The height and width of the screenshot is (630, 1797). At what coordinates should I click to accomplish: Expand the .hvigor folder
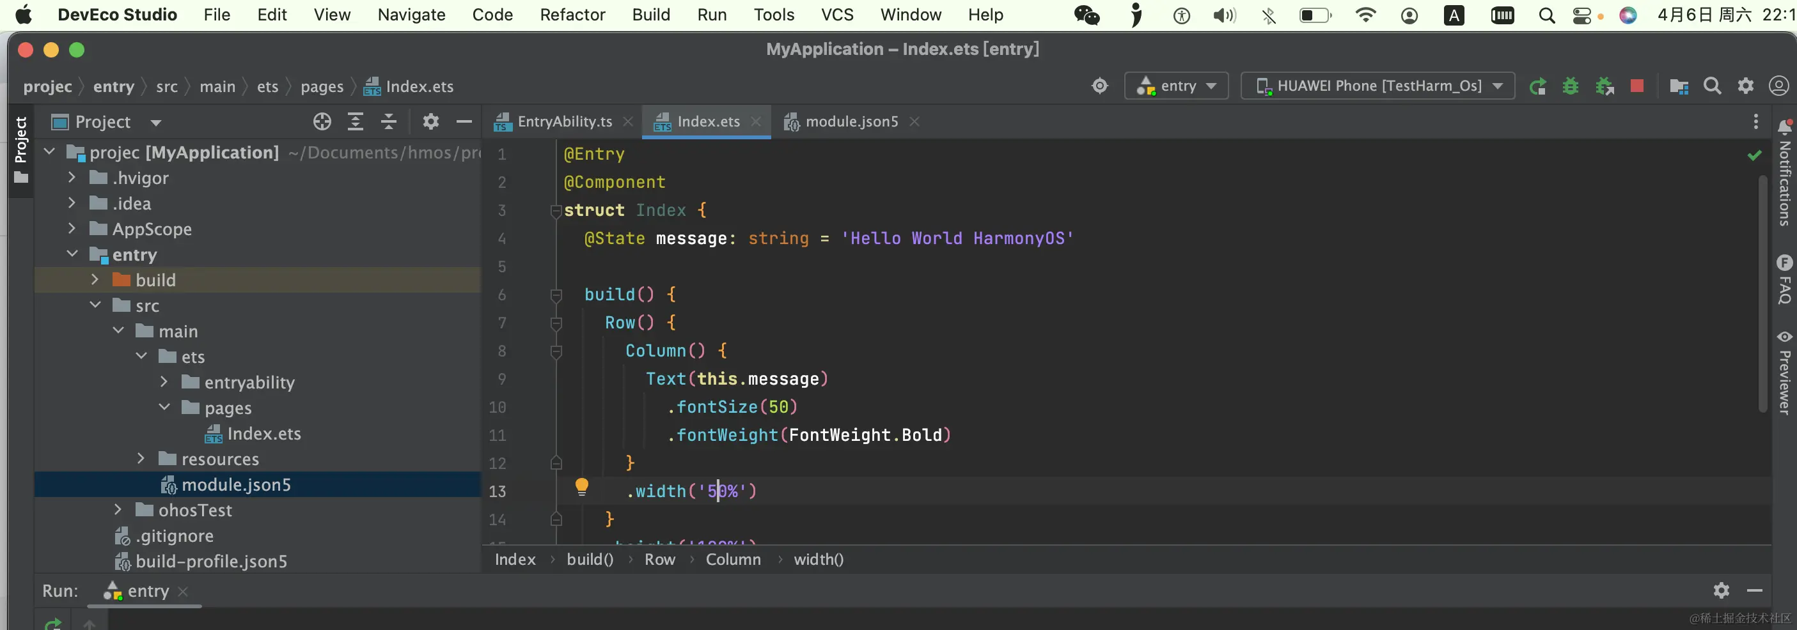pos(72,178)
